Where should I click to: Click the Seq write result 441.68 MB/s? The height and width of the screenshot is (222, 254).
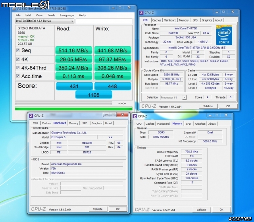112,50
